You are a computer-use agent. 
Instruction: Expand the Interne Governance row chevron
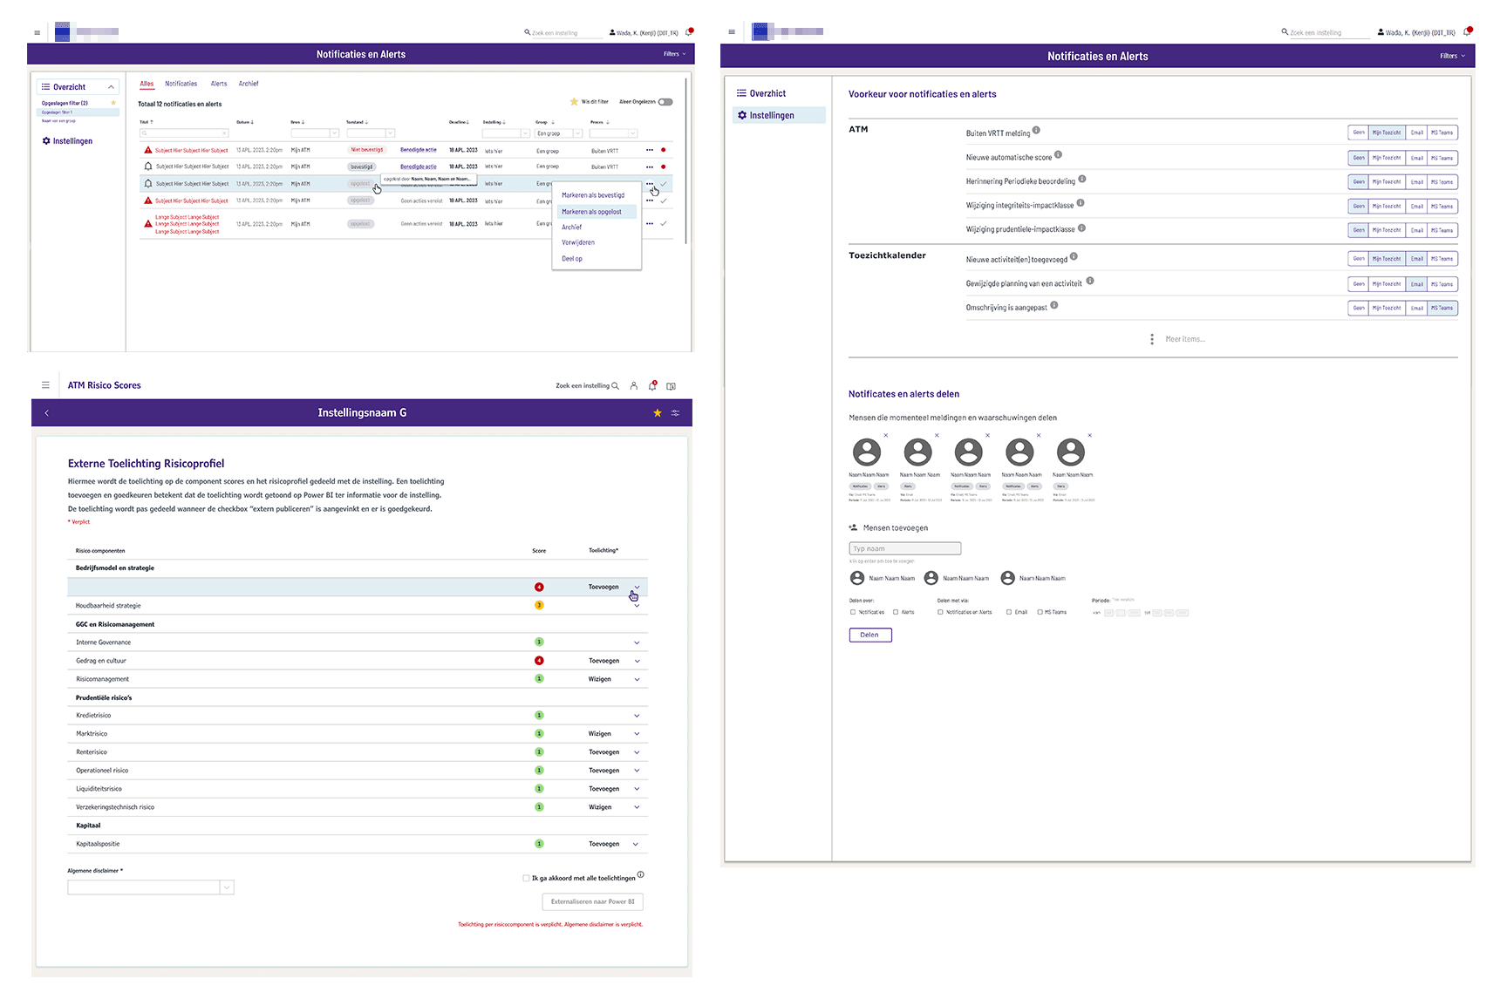tap(637, 642)
